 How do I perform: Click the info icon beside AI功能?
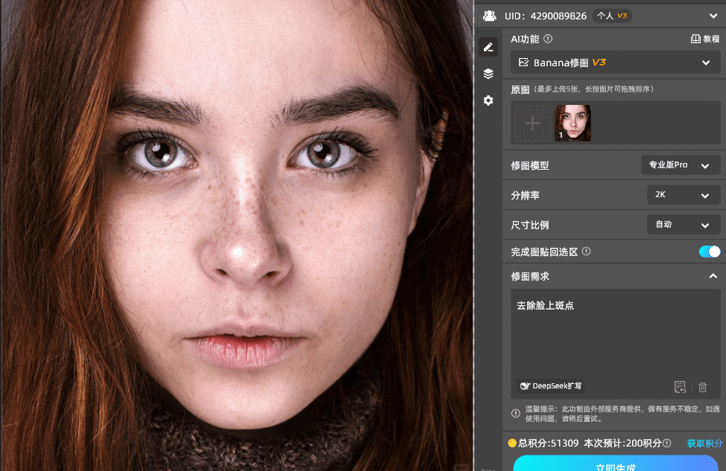tap(548, 39)
